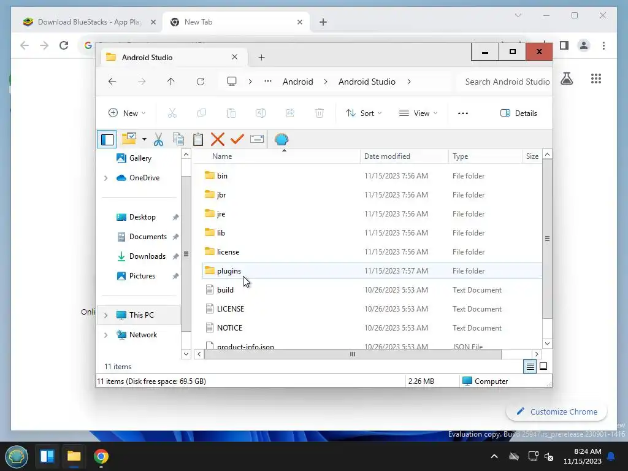628x471 pixels.
Task: Expand the This PC tree node
Action: point(105,315)
